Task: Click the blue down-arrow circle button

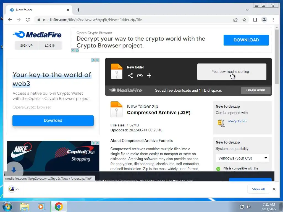Action: 14,170
